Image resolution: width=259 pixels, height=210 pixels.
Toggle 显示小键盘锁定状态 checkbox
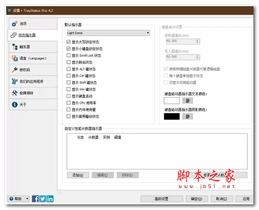[x=68, y=49]
